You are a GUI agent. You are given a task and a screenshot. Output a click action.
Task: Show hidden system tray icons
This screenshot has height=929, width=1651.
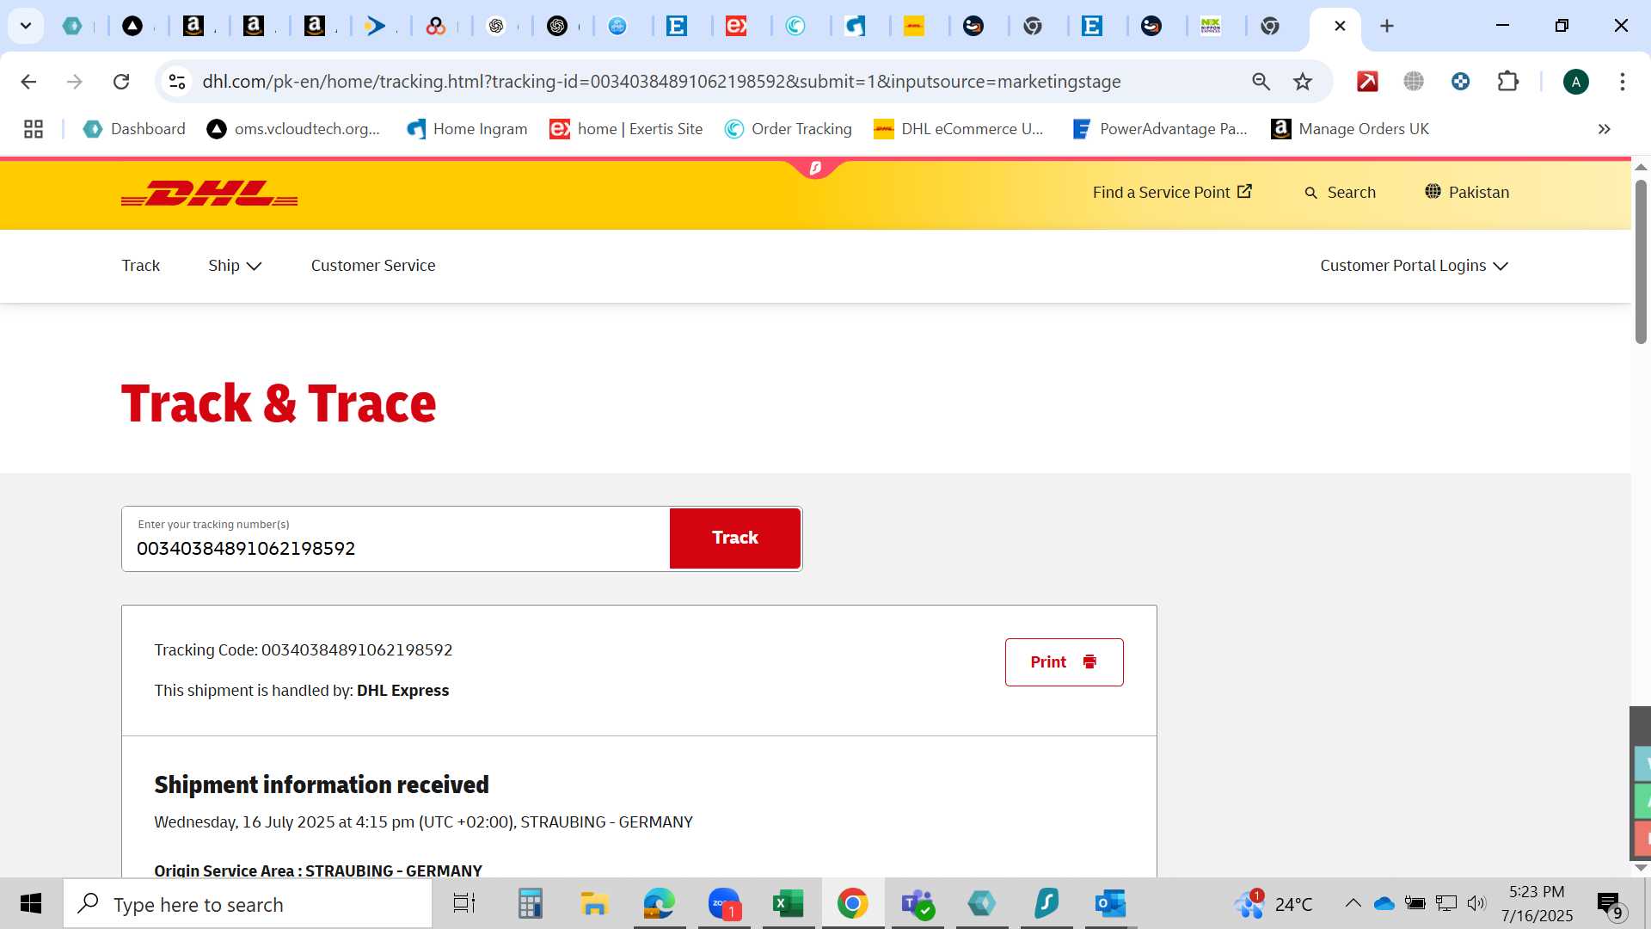pyautogui.click(x=1353, y=903)
